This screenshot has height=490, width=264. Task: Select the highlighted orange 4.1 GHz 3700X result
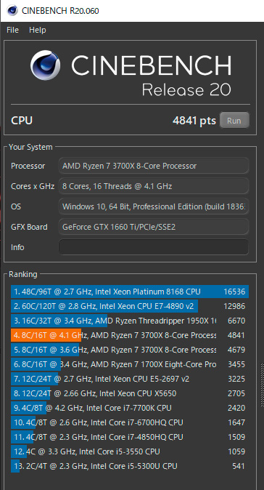(130, 335)
